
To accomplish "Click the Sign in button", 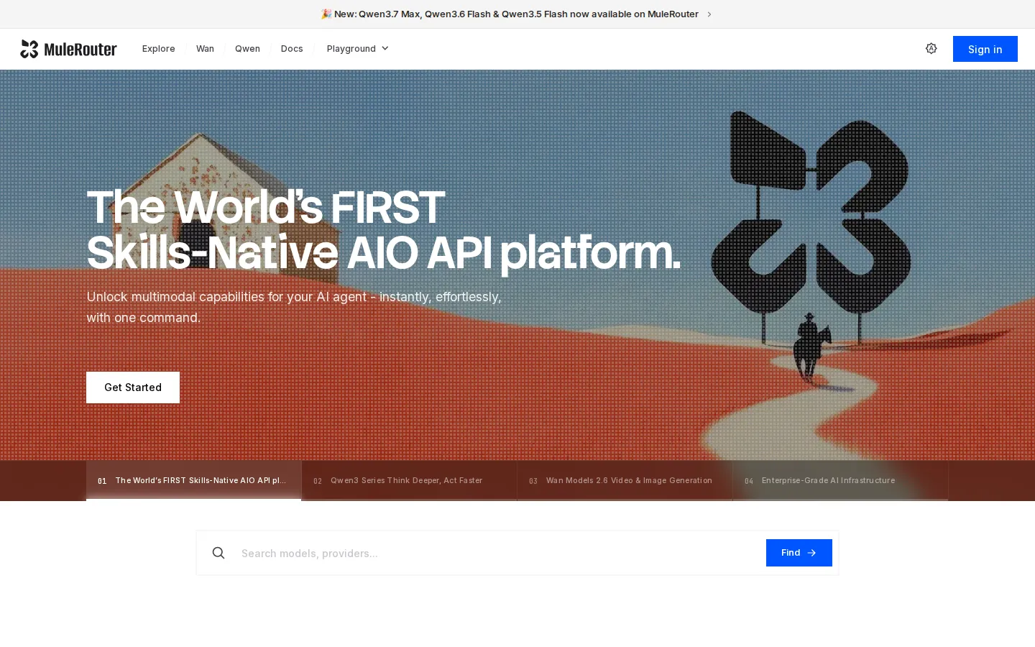I will (985, 49).
